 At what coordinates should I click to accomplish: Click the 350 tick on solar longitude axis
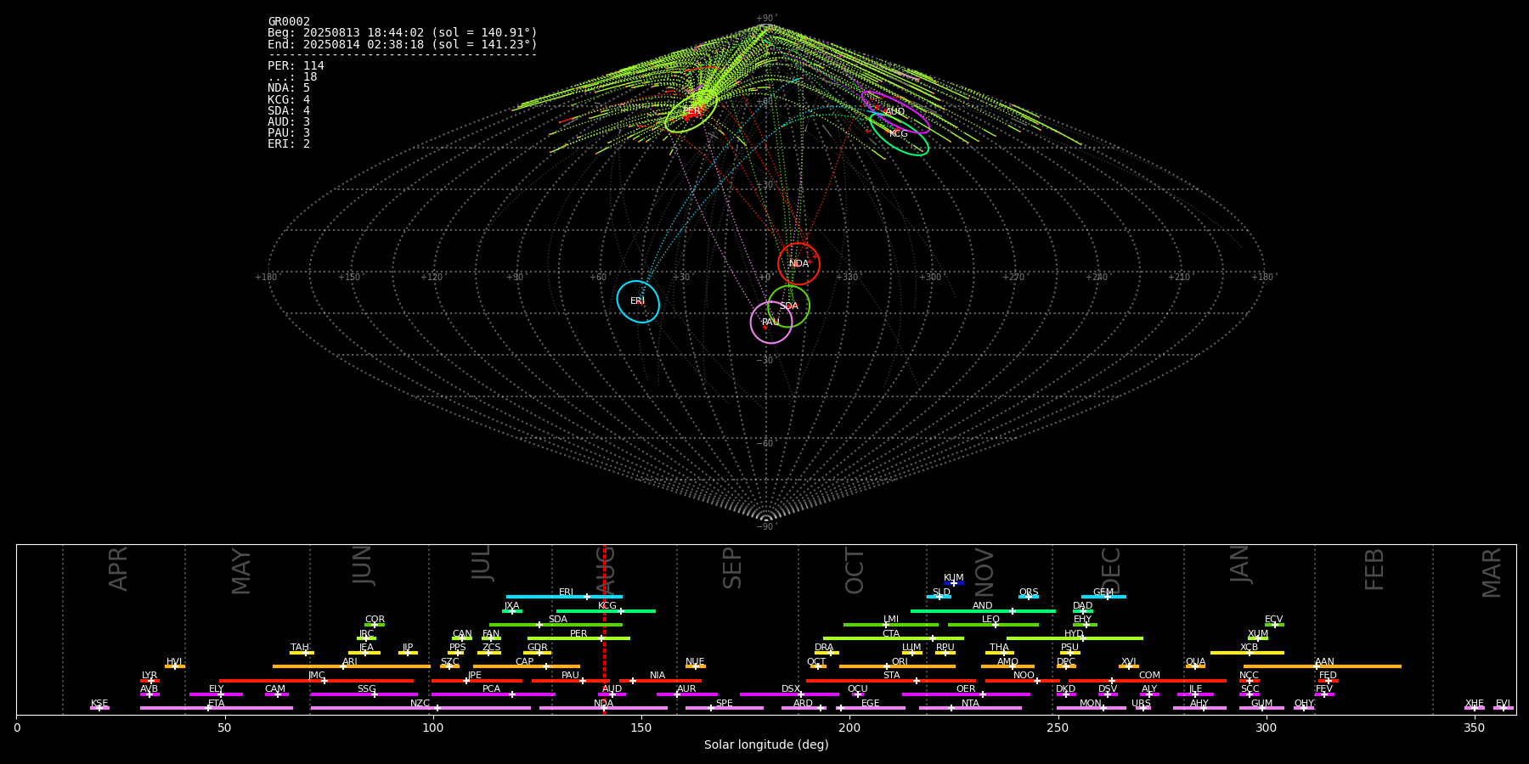tap(1474, 728)
